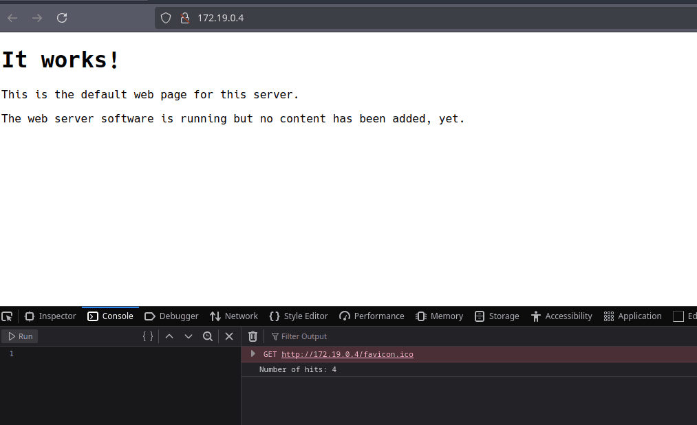Viewport: 697px width, 425px height.
Task: Click the insecure connection padlock icon
Action: click(184, 18)
